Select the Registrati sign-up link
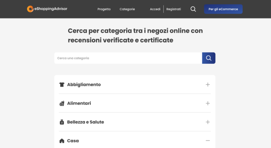The height and width of the screenshot is (148, 271). point(173,9)
